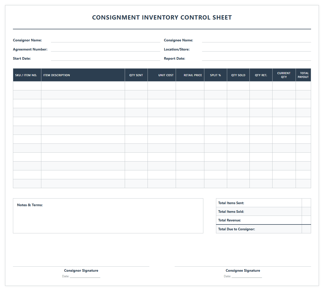
Task: Select the SPLIT % column header
Action: 215,75
